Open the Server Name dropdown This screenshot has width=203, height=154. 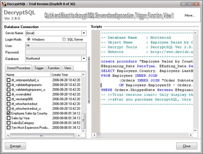tap(84, 33)
